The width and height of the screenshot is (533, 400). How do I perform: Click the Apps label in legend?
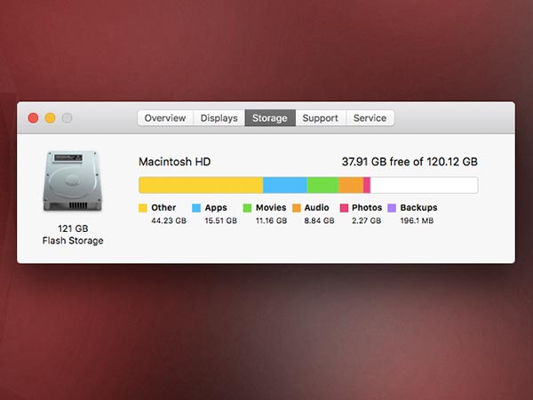point(216,207)
